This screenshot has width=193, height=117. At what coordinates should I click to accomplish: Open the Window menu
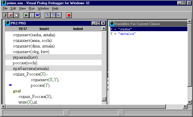[43, 8]
